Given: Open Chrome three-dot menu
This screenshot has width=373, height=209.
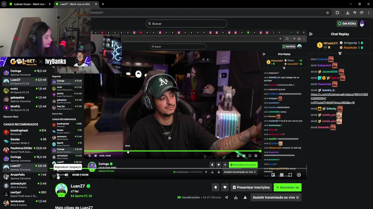Looking at the screenshot, I should coord(369,13).
